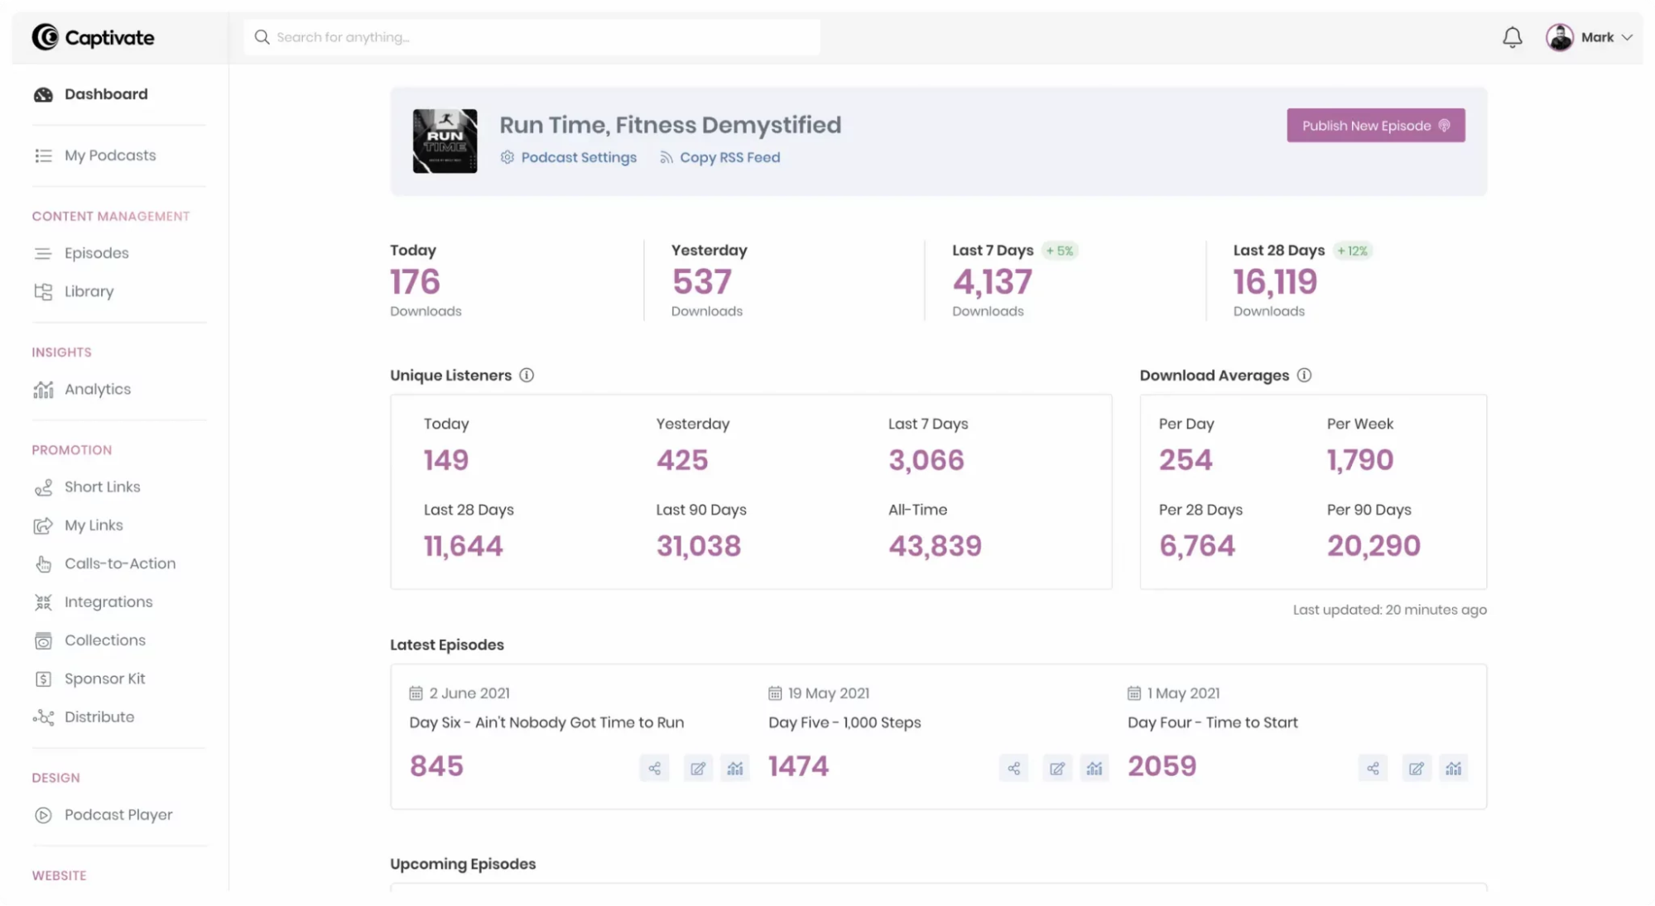The height and width of the screenshot is (906, 1655).
Task: Expand the Mark account dropdown
Action: [1589, 37]
